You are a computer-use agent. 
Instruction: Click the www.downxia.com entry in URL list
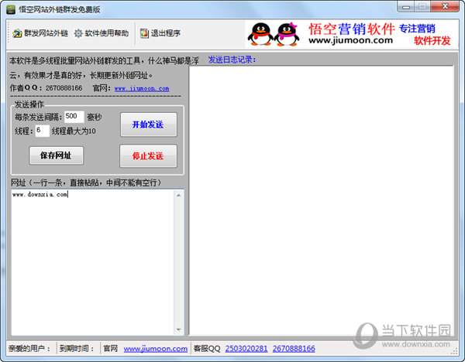[x=40, y=194]
